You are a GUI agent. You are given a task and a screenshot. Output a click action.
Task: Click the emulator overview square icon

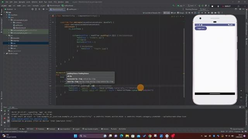tap(208, 13)
